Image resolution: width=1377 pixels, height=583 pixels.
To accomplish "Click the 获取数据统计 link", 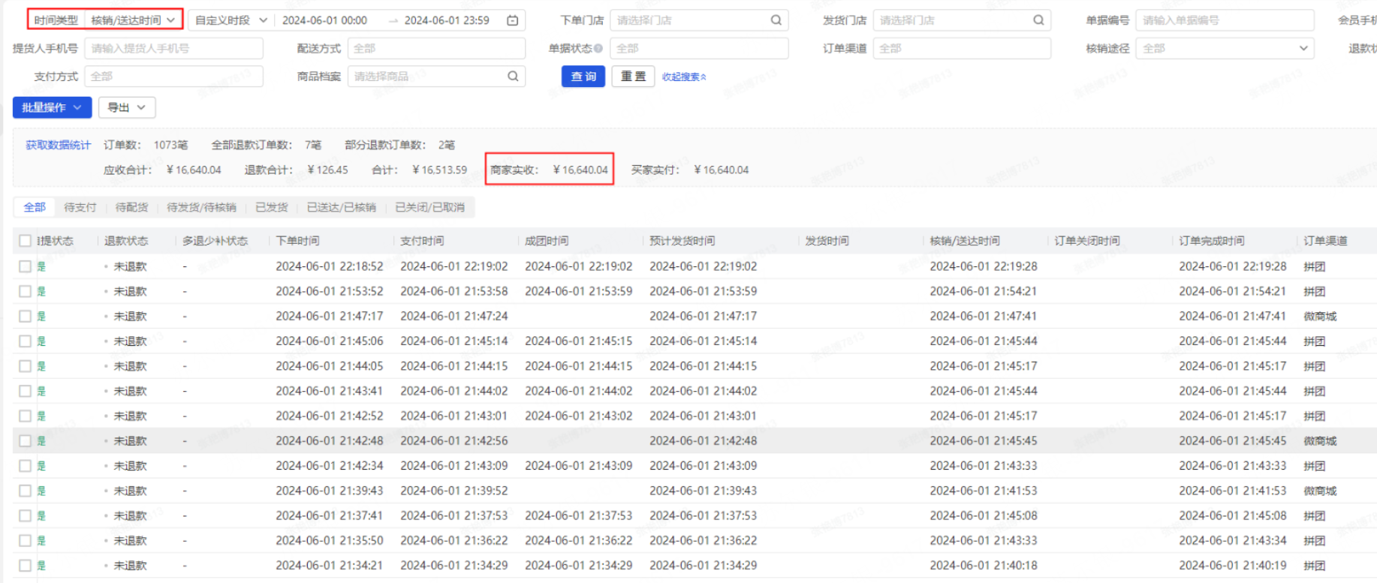I will [x=58, y=145].
